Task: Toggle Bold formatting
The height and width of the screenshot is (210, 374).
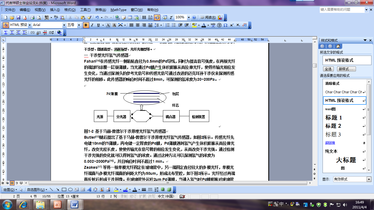Action: tap(86, 25)
